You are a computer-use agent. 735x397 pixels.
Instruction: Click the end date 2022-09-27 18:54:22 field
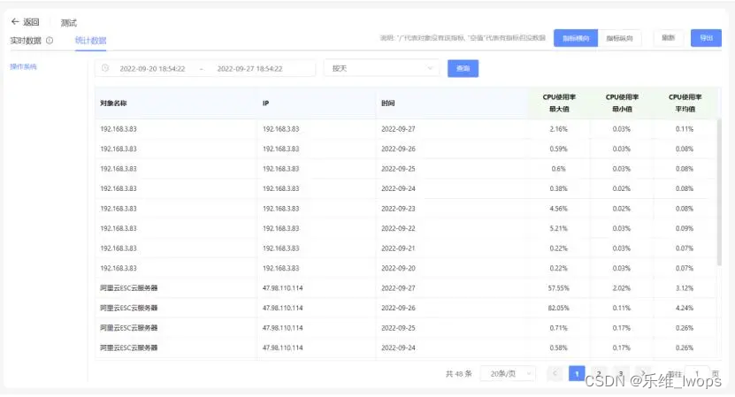tap(249, 68)
